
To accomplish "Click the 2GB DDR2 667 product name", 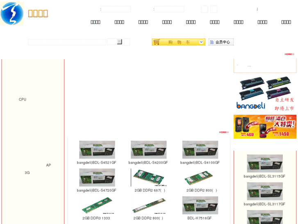I will click(150, 190).
